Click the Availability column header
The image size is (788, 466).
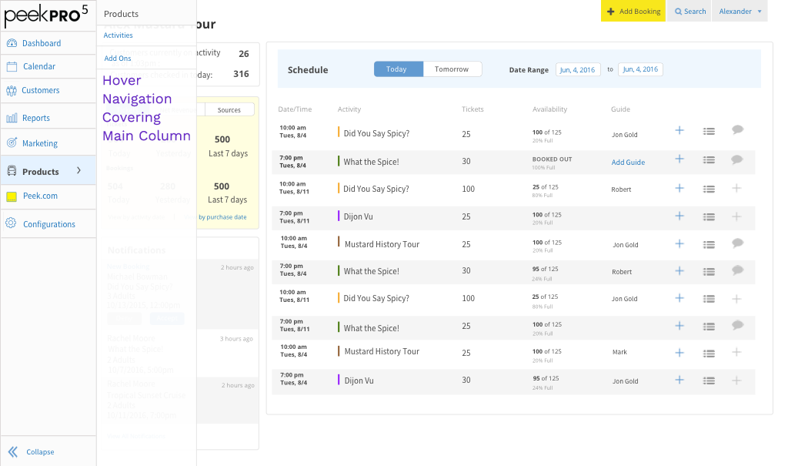(x=549, y=109)
